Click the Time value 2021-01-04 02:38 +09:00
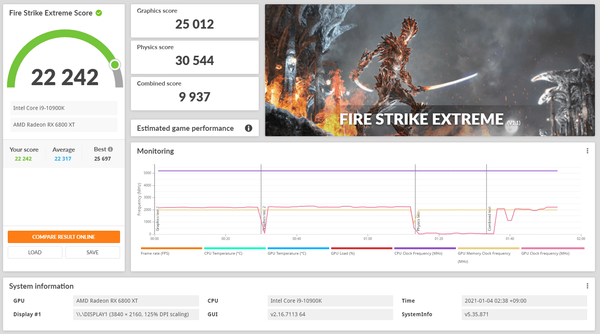 pos(524,301)
